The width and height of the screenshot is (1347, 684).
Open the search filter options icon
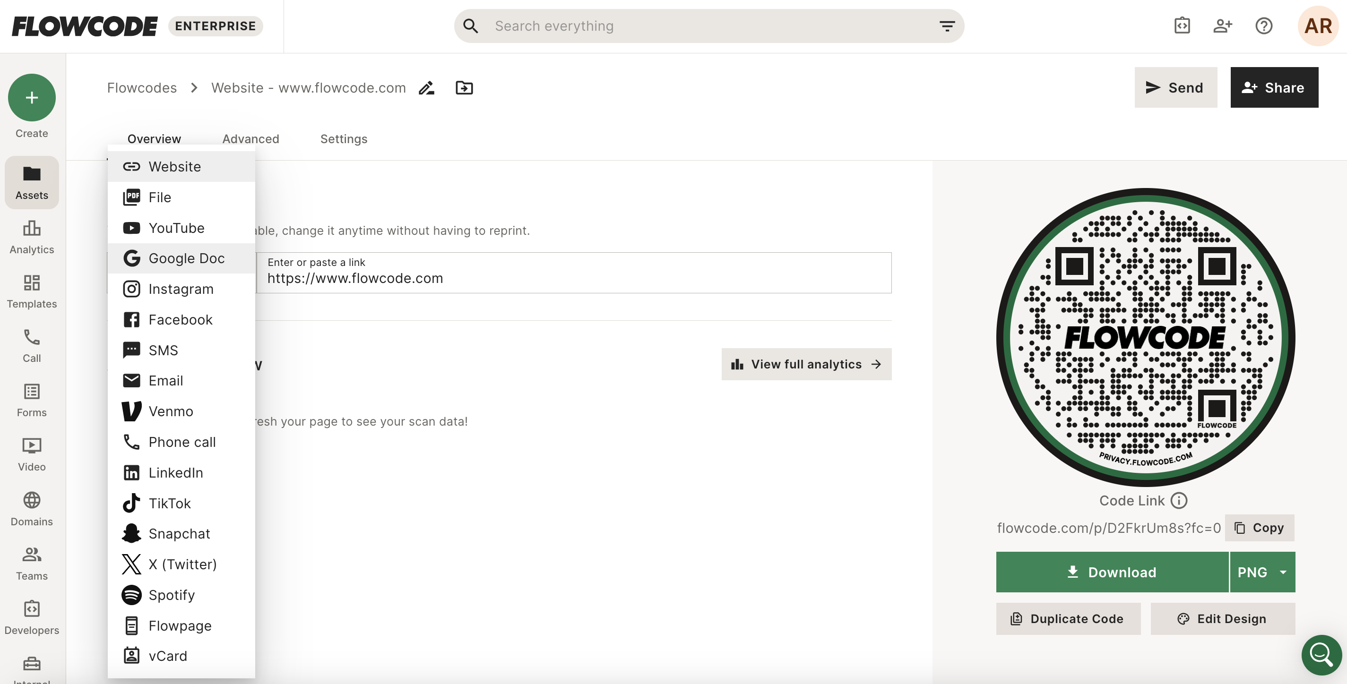click(x=947, y=26)
